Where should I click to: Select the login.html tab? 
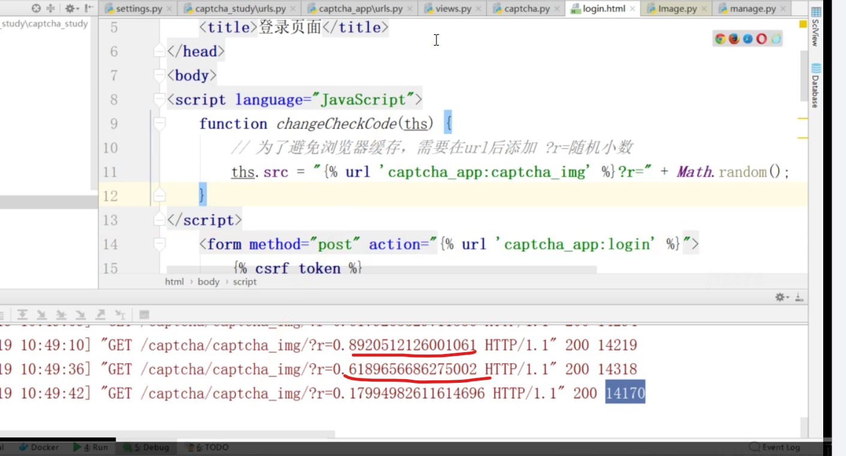pos(603,9)
